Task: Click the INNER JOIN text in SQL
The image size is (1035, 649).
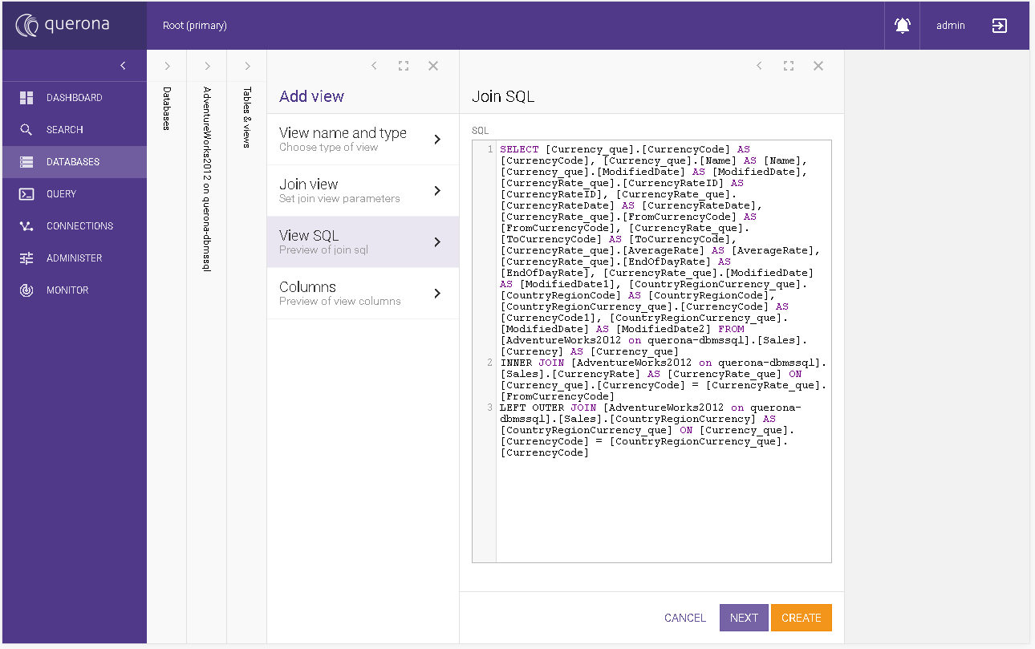Action: tap(532, 363)
